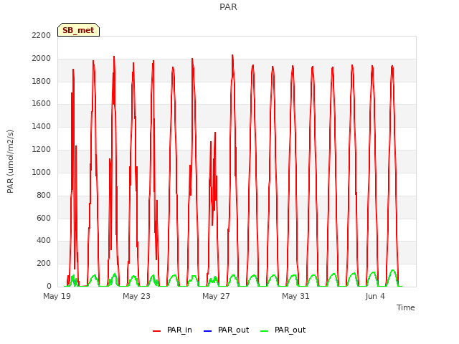Image resolution: width=459 pixels, height=344 pixels.
Task: Click the Time x-axis label
Action: point(405,307)
